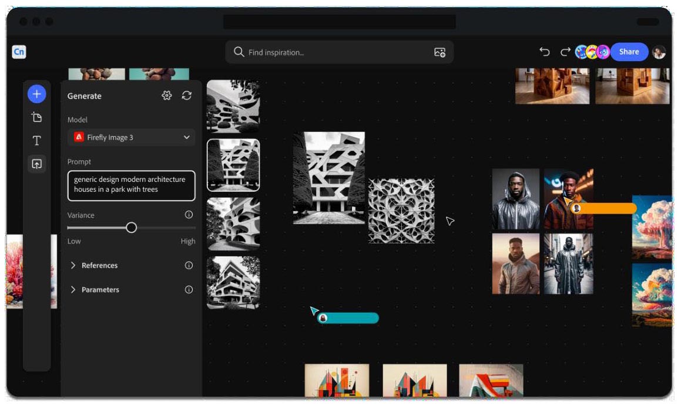Select the ornate lattice pattern image on canvas
Image resolution: width=681 pixels, height=406 pixels.
[x=401, y=211]
